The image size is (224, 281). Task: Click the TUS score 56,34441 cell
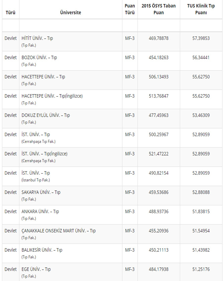tap(201, 58)
